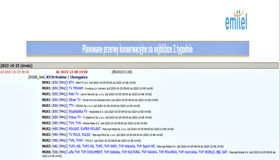Open the Polo TV channel link

tap(74, 94)
